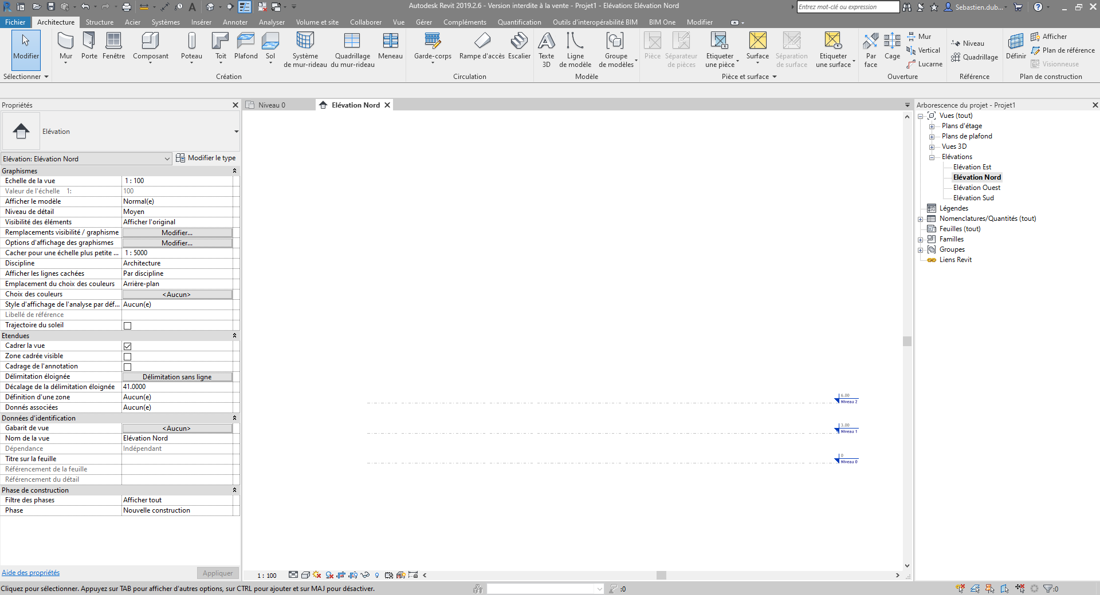The width and height of the screenshot is (1100, 595).
Task: Select the Mur (wall) tool
Action: 66,46
